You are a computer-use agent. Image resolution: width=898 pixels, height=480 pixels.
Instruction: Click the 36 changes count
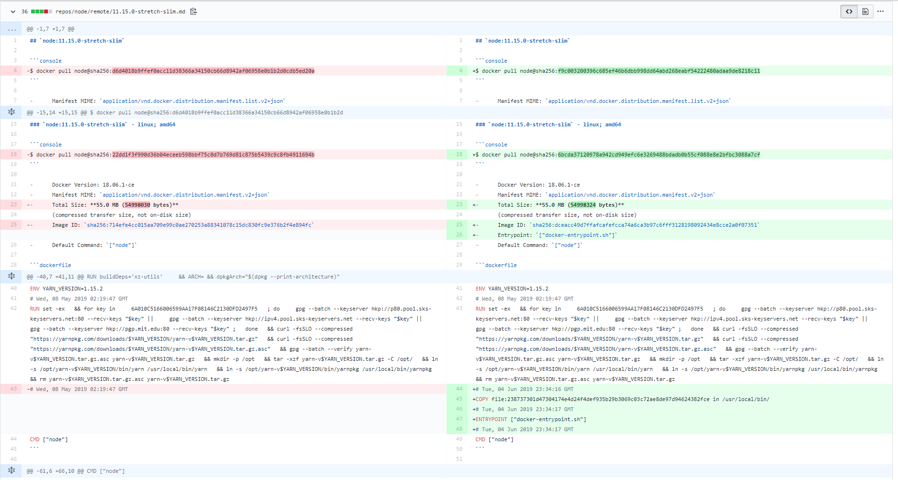pyautogui.click(x=24, y=11)
